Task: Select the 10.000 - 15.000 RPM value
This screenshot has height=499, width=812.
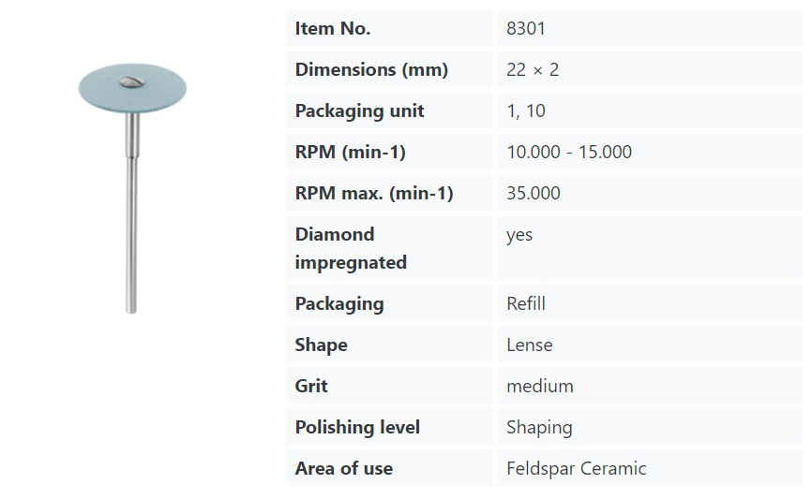Action: click(x=569, y=153)
